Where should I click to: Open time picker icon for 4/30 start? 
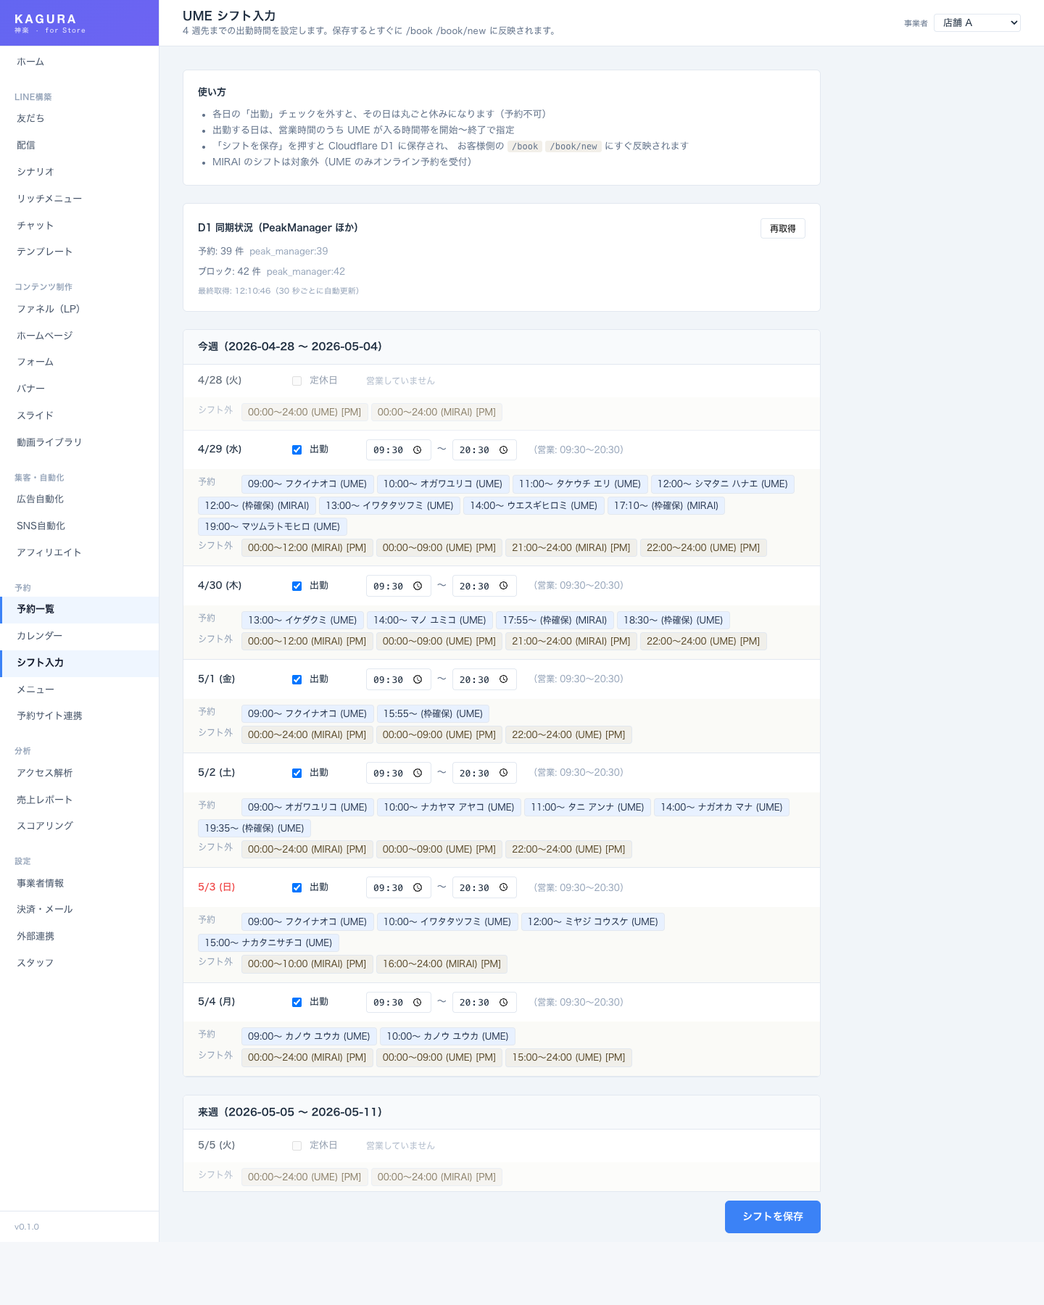pos(418,586)
